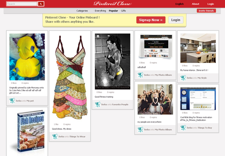This screenshot has height=156, width=225.
Task: Open the Things To Buy board link
Action: click(205, 128)
